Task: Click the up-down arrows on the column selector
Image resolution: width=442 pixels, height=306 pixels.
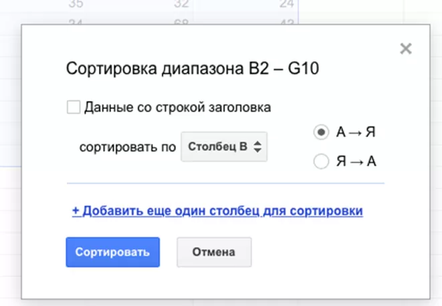Action: point(257,146)
